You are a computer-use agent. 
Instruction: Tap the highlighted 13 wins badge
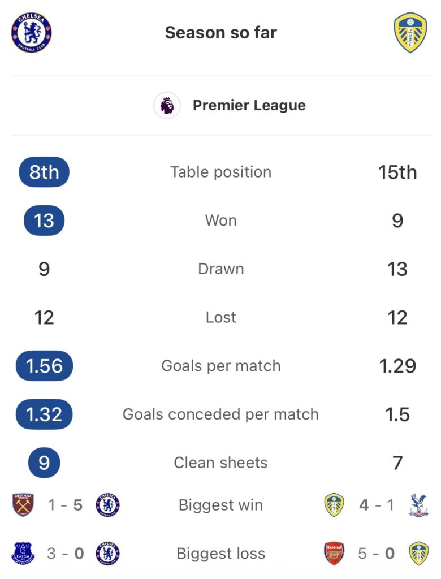[44, 221]
